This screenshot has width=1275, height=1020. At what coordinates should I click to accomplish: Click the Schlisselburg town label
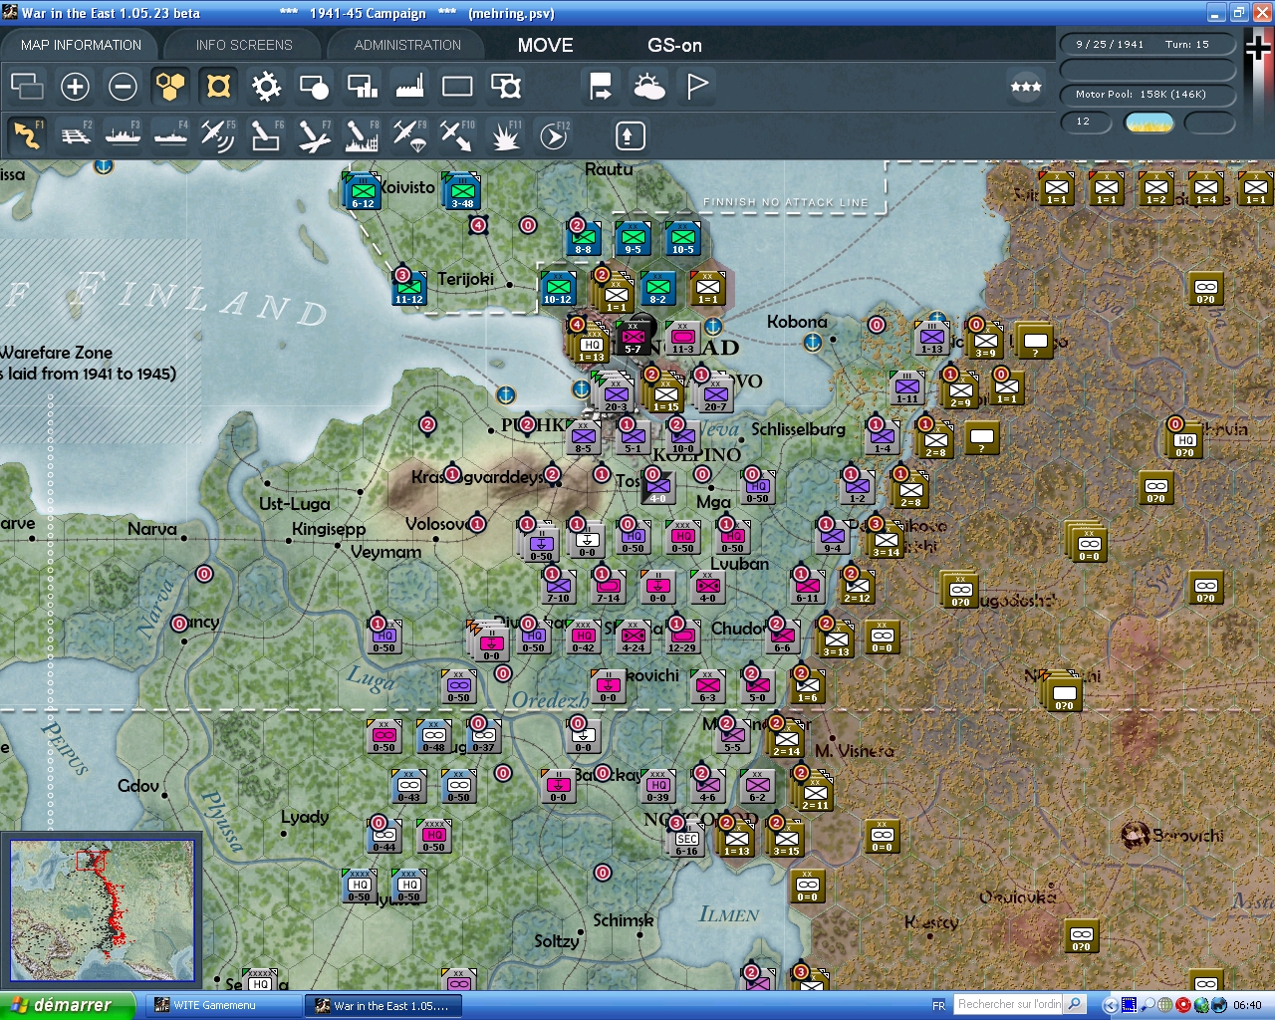click(798, 429)
